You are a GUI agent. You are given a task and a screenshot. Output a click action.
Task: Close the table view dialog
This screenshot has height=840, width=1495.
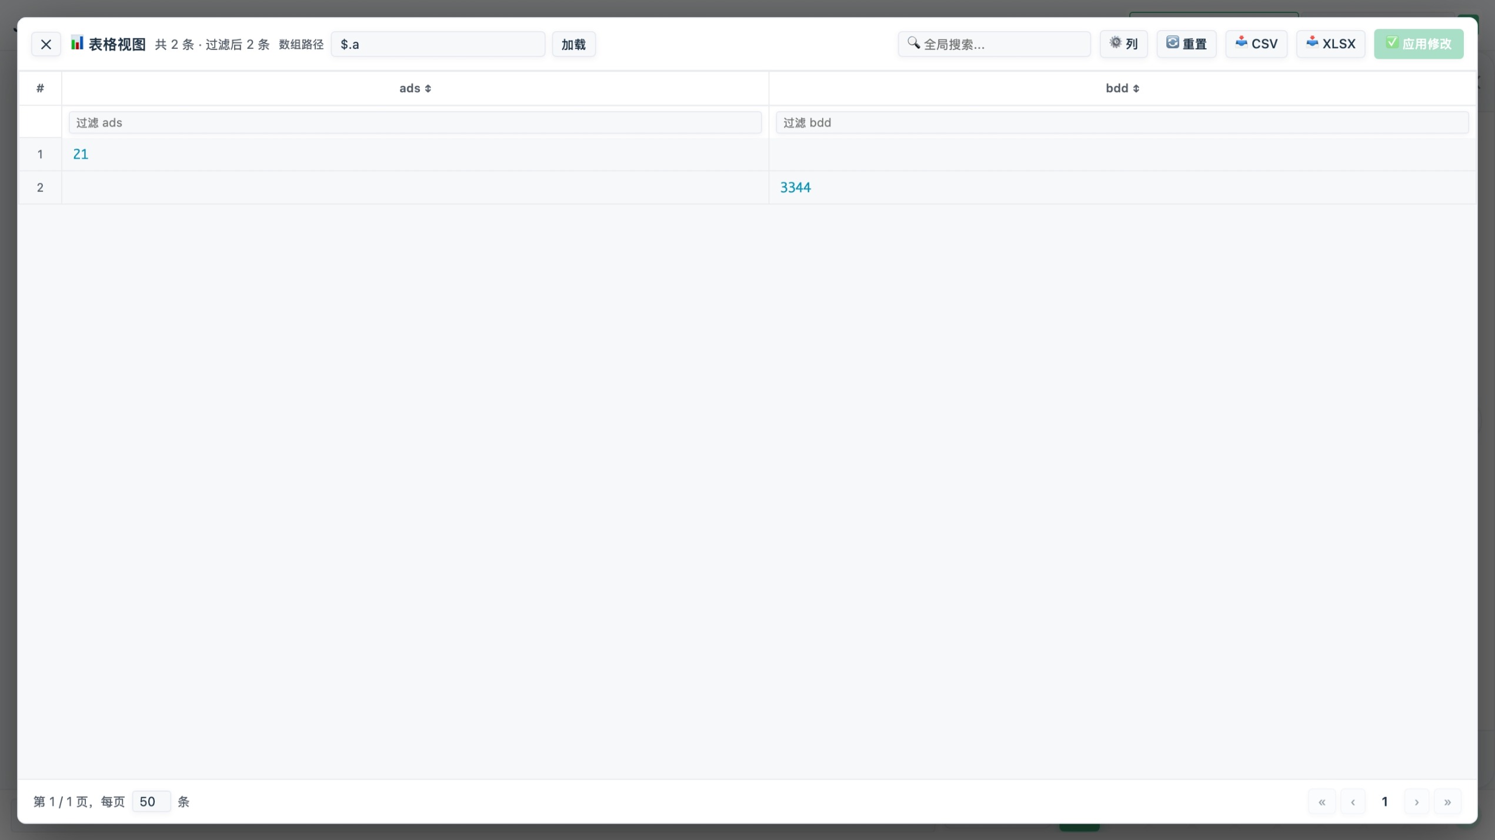pos(46,45)
